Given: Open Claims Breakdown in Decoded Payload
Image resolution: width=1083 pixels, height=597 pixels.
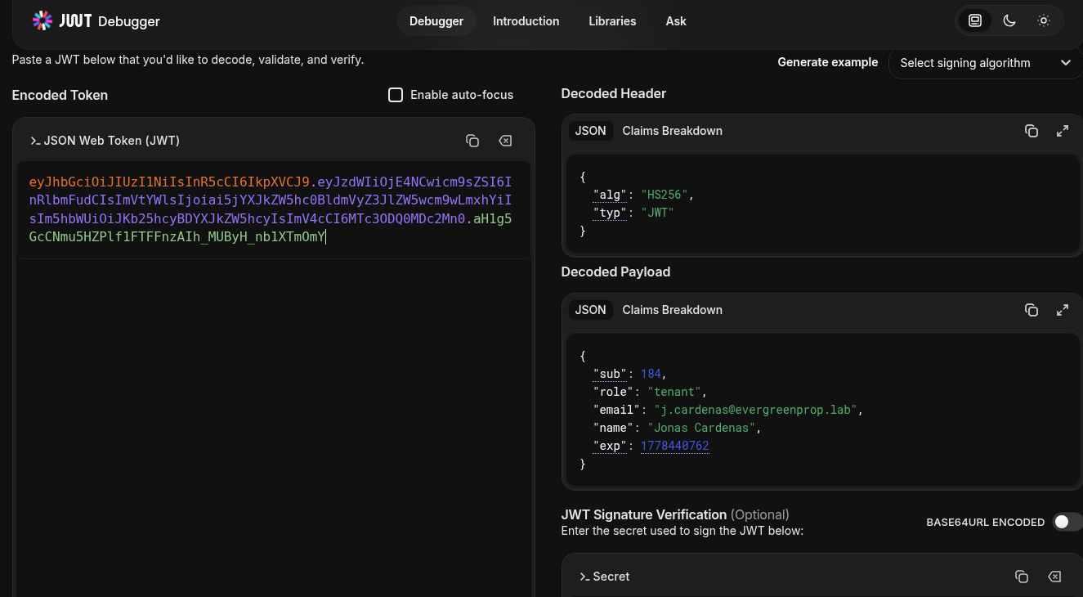Looking at the screenshot, I should [673, 310].
